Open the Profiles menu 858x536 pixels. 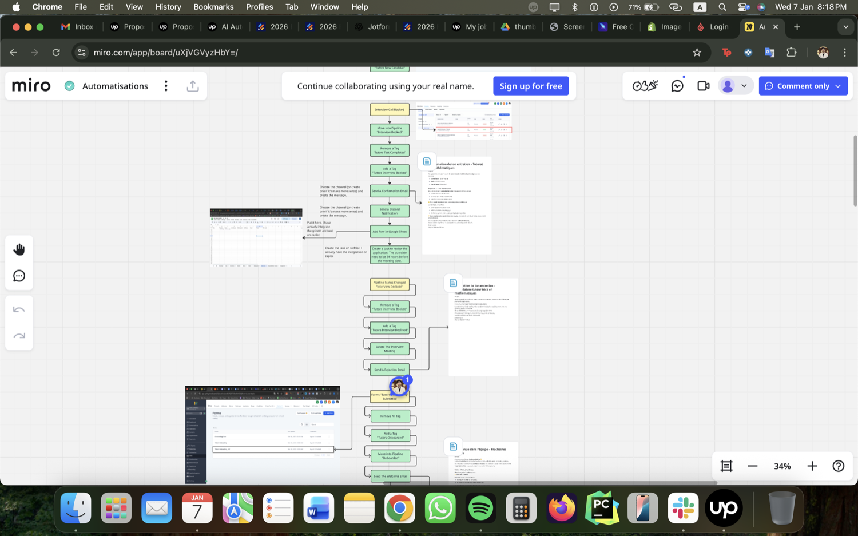(x=259, y=7)
